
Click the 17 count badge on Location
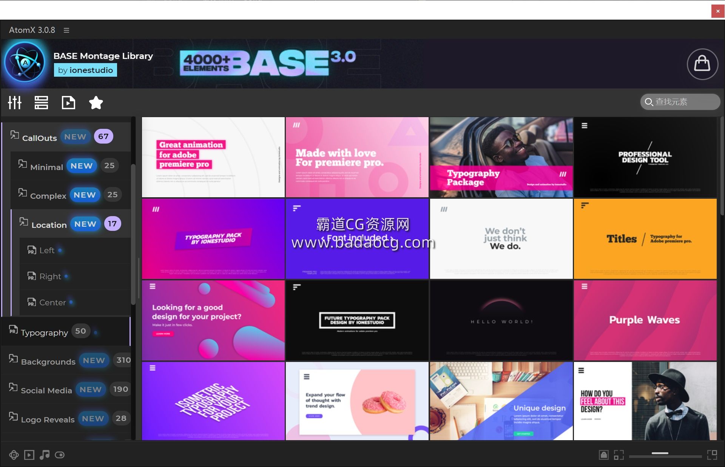(113, 224)
